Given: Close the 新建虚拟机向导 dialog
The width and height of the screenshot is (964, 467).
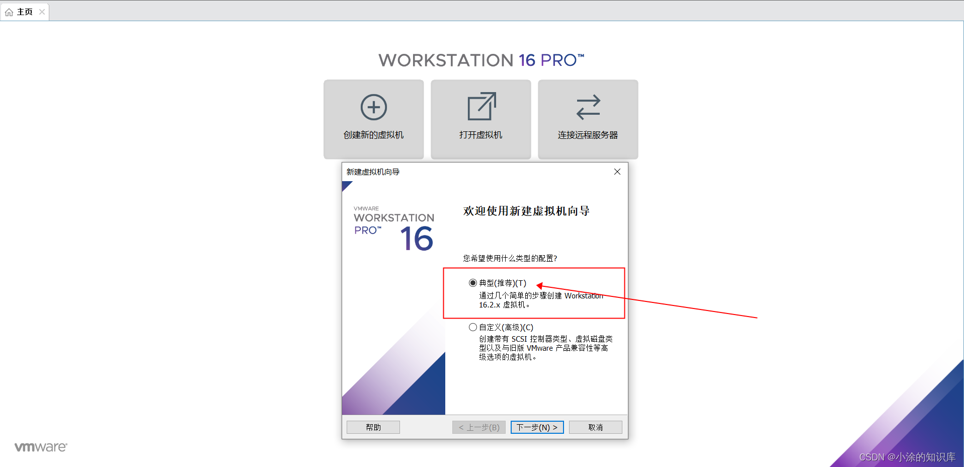Looking at the screenshot, I should coord(617,172).
